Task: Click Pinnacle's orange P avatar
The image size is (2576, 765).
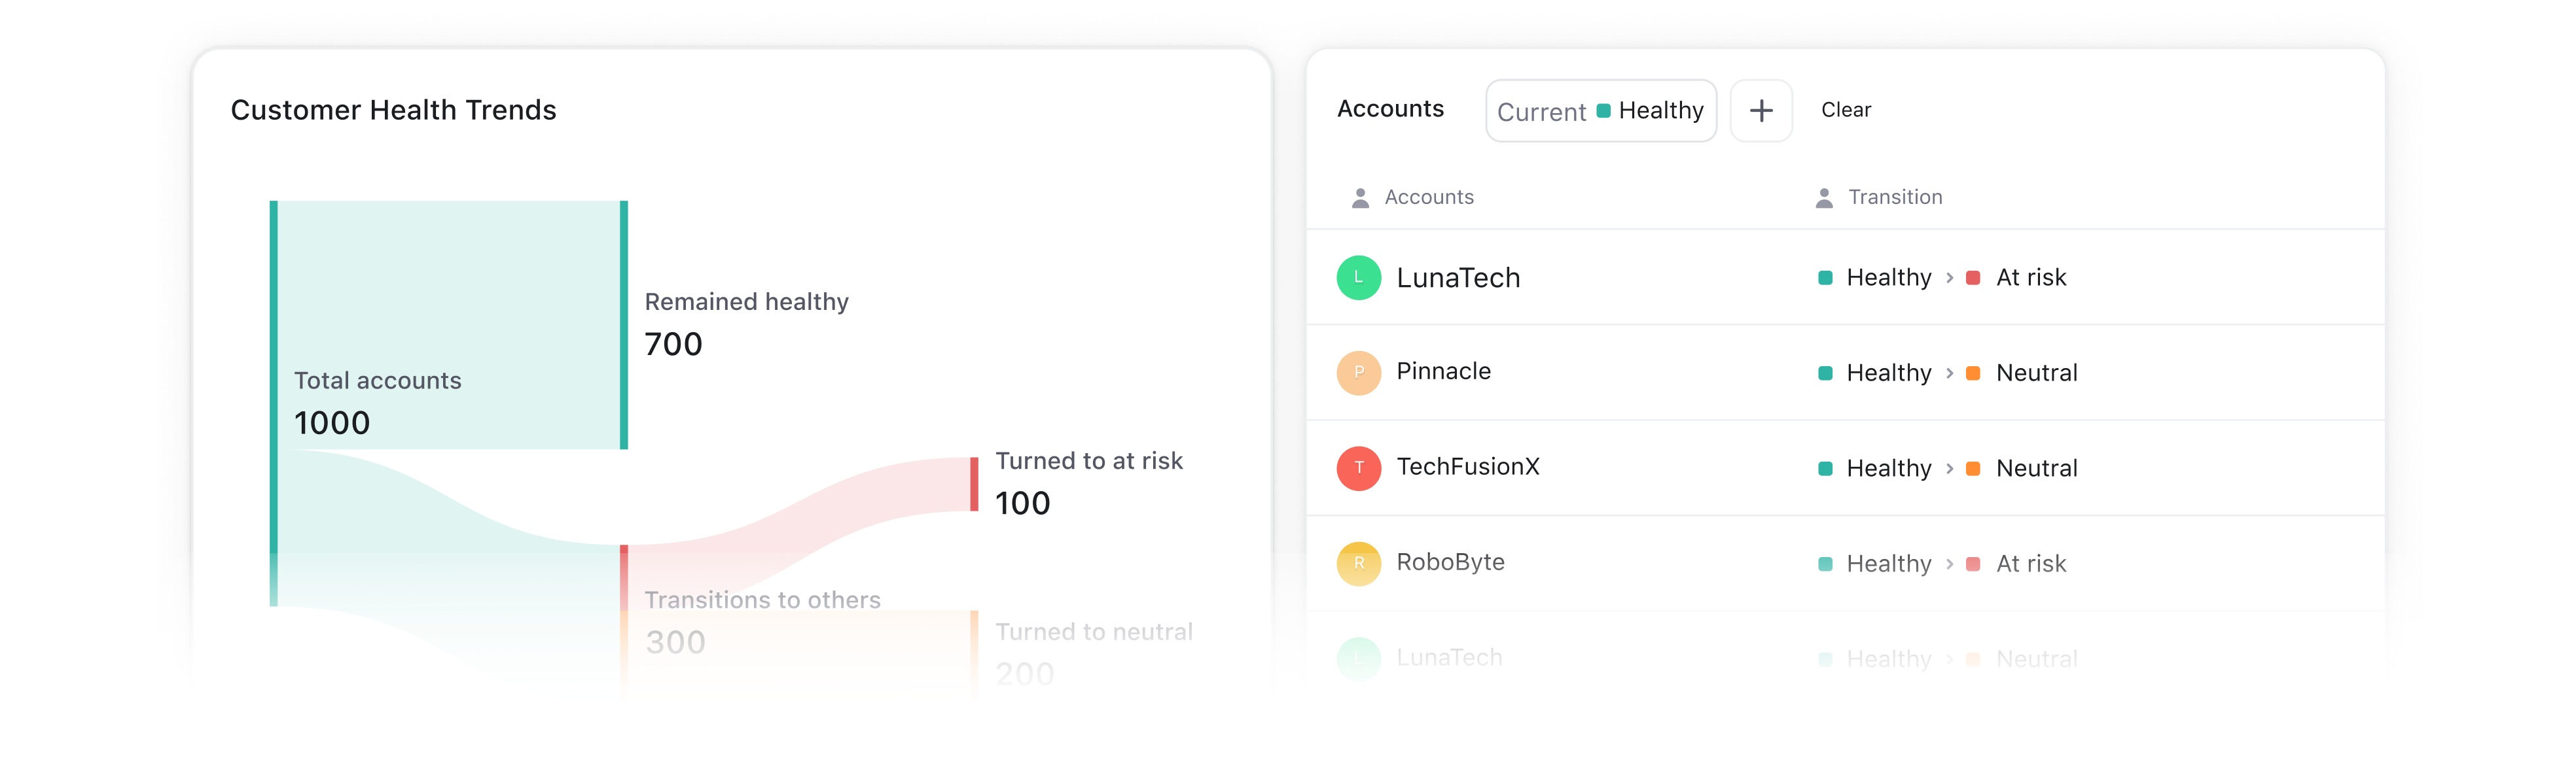Action: tap(1358, 373)
